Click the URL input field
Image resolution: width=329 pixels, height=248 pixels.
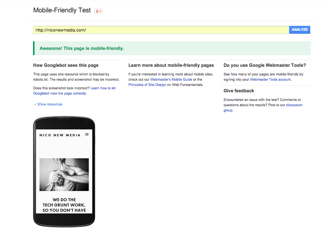click(x=161, y=30)
